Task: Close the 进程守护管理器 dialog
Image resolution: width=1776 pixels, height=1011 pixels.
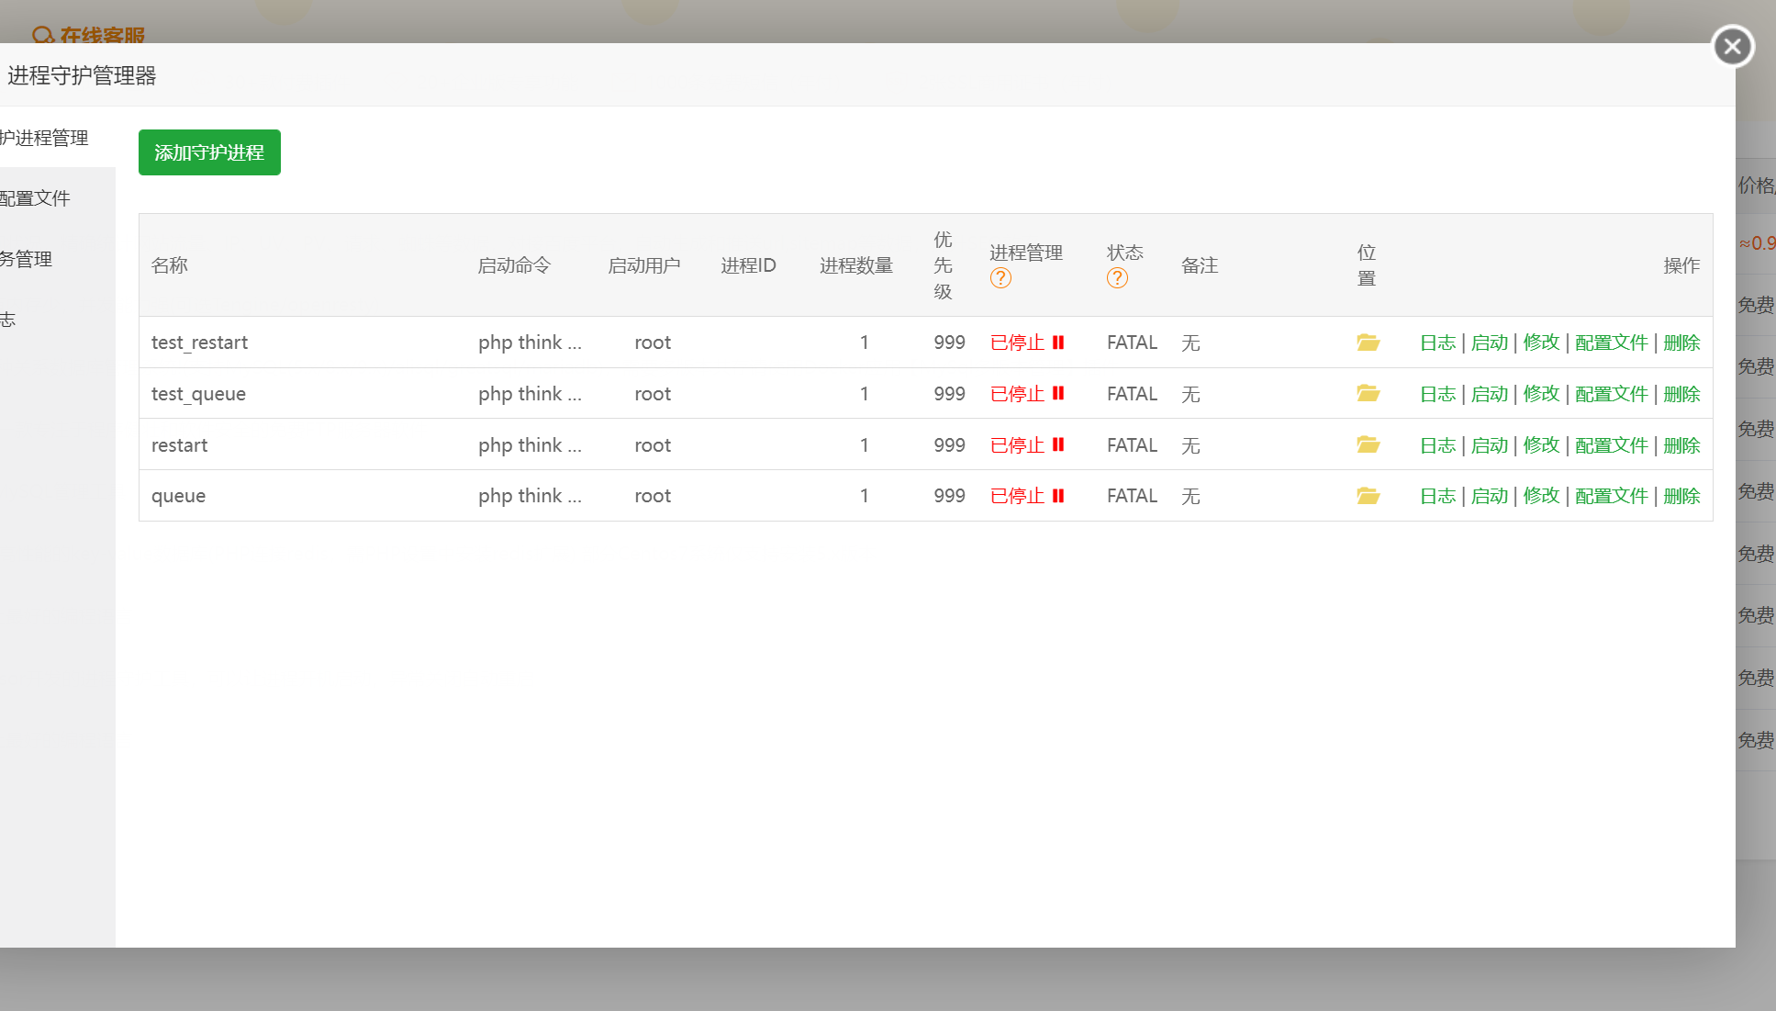Action: click(1732, 47)
